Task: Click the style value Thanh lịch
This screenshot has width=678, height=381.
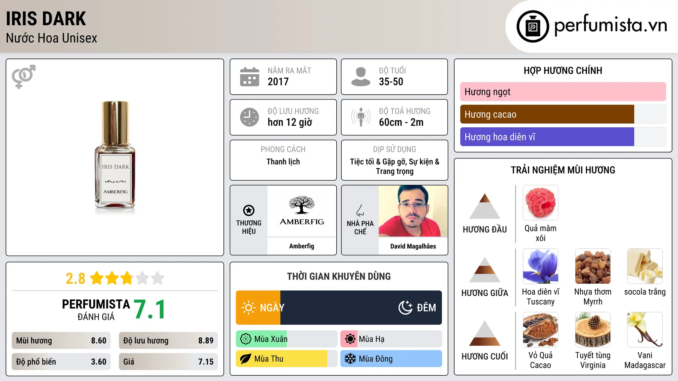Action: click(283, 162)
